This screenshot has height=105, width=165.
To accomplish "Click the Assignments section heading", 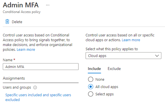I will click(14, 78).
